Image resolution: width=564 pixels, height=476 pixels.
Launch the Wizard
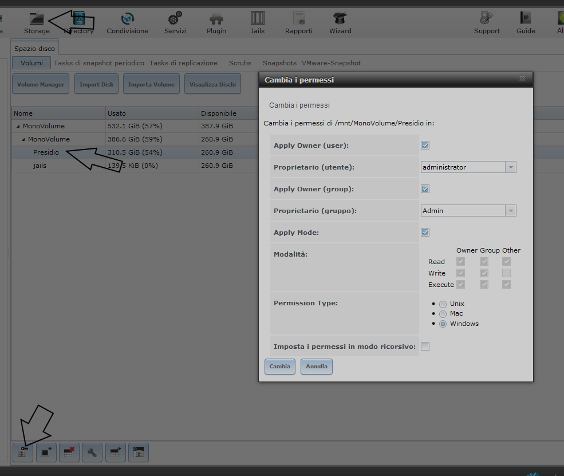340,23
